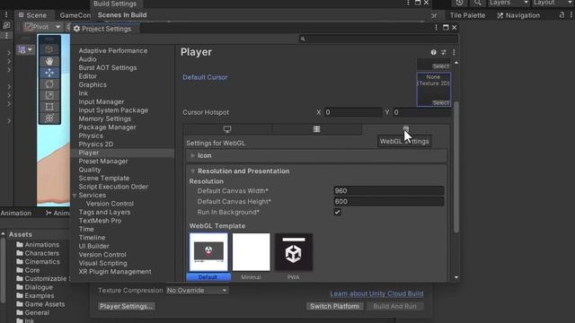This screenshot has width=575, height=323.
Task: Switch to the WebGL platform settings tab
Action: [406, 129]
